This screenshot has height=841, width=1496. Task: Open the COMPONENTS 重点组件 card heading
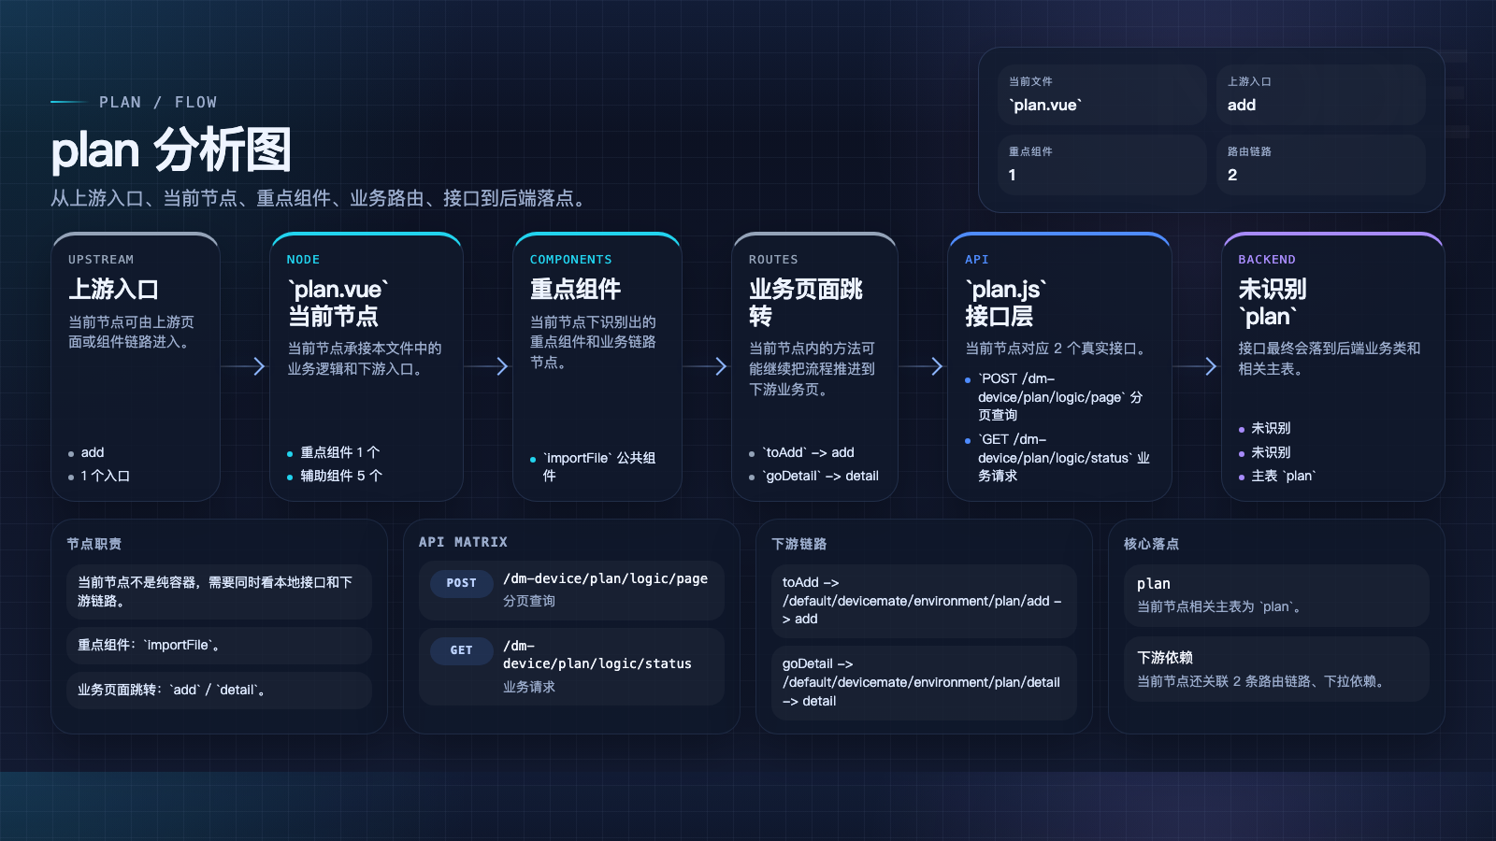point(575,290)
